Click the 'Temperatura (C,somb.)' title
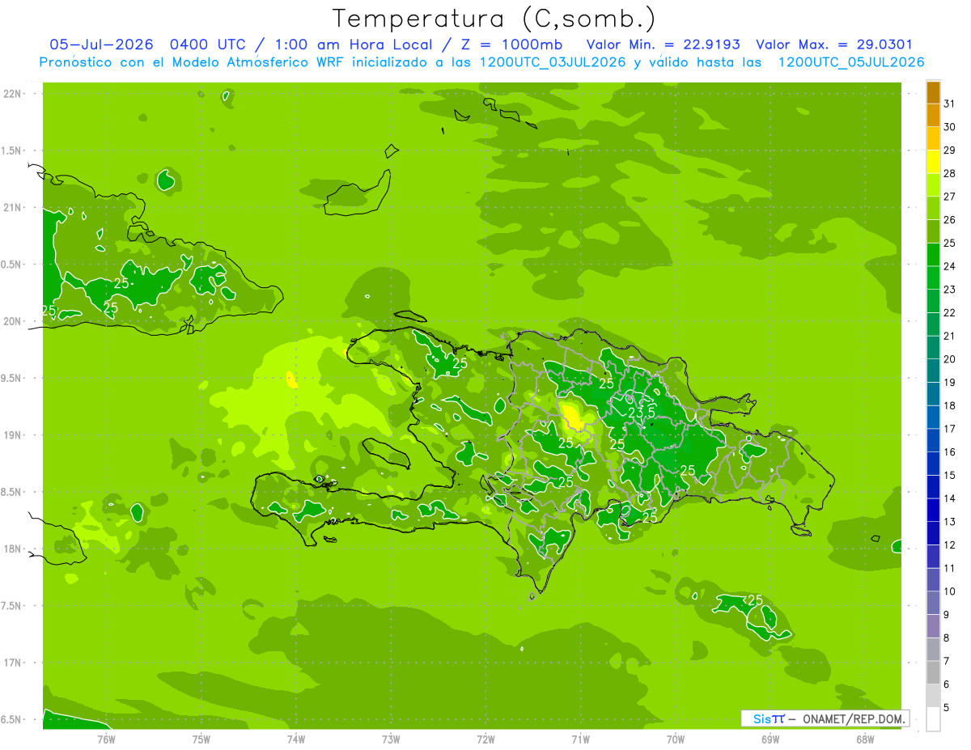The width and height of the screenshot is (971, 750). coord(493,18)
